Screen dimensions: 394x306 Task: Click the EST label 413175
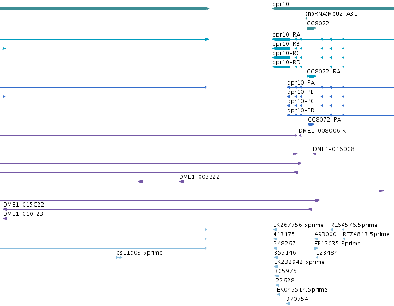pos(284,234)
